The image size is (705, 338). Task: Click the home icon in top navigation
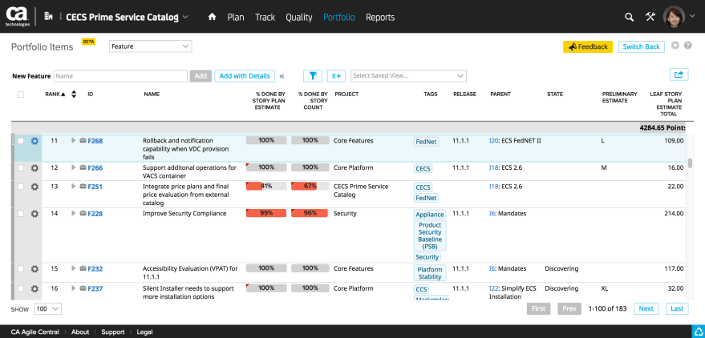coord(212,17)
